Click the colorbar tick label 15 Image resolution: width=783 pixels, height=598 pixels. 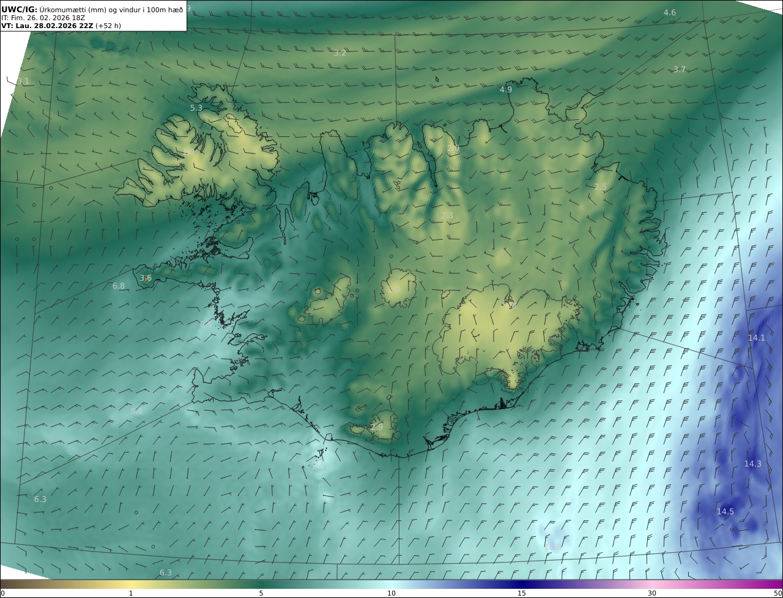pos(522,593)
